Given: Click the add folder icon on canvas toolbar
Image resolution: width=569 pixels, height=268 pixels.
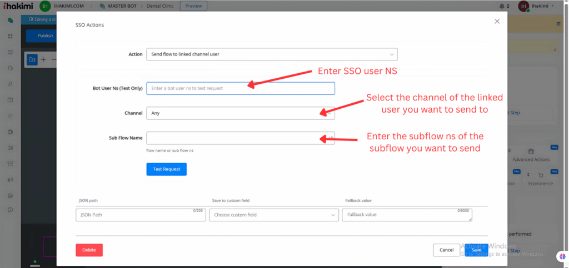Looking at the screenshot, I should tap(32, 59).
